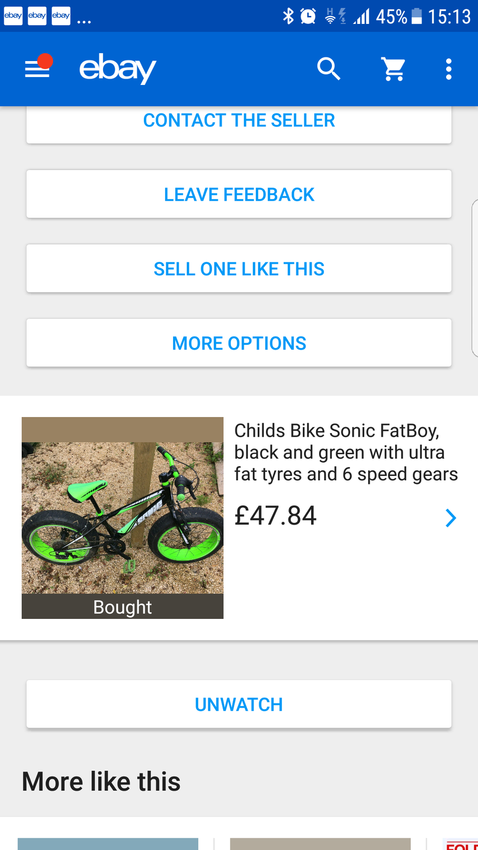Screen dimensions: 478x850
Task: Tap the battery indicator icon
Action: coord(417,16)
